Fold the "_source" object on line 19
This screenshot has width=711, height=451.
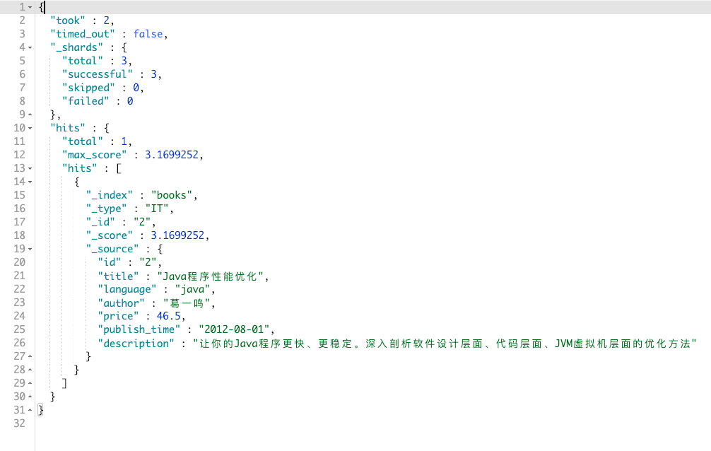30,249
